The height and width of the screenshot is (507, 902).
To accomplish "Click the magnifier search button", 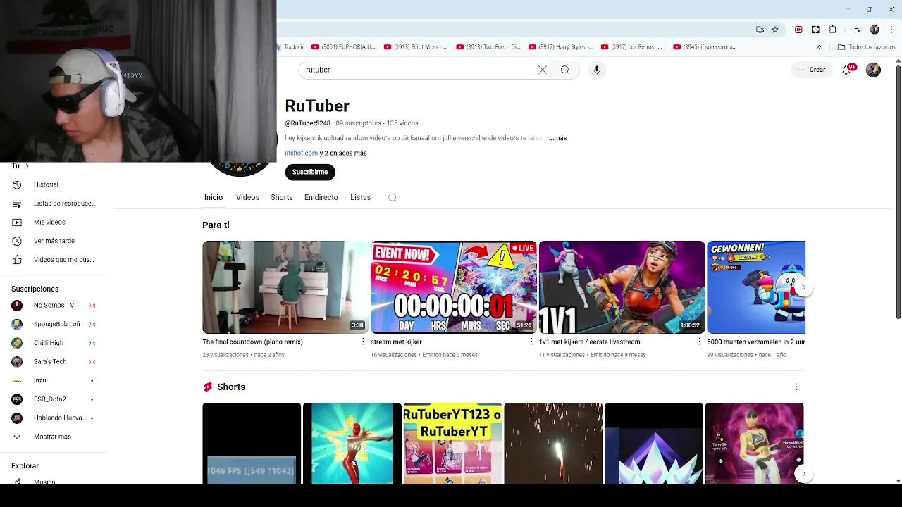I will point(565,70).
